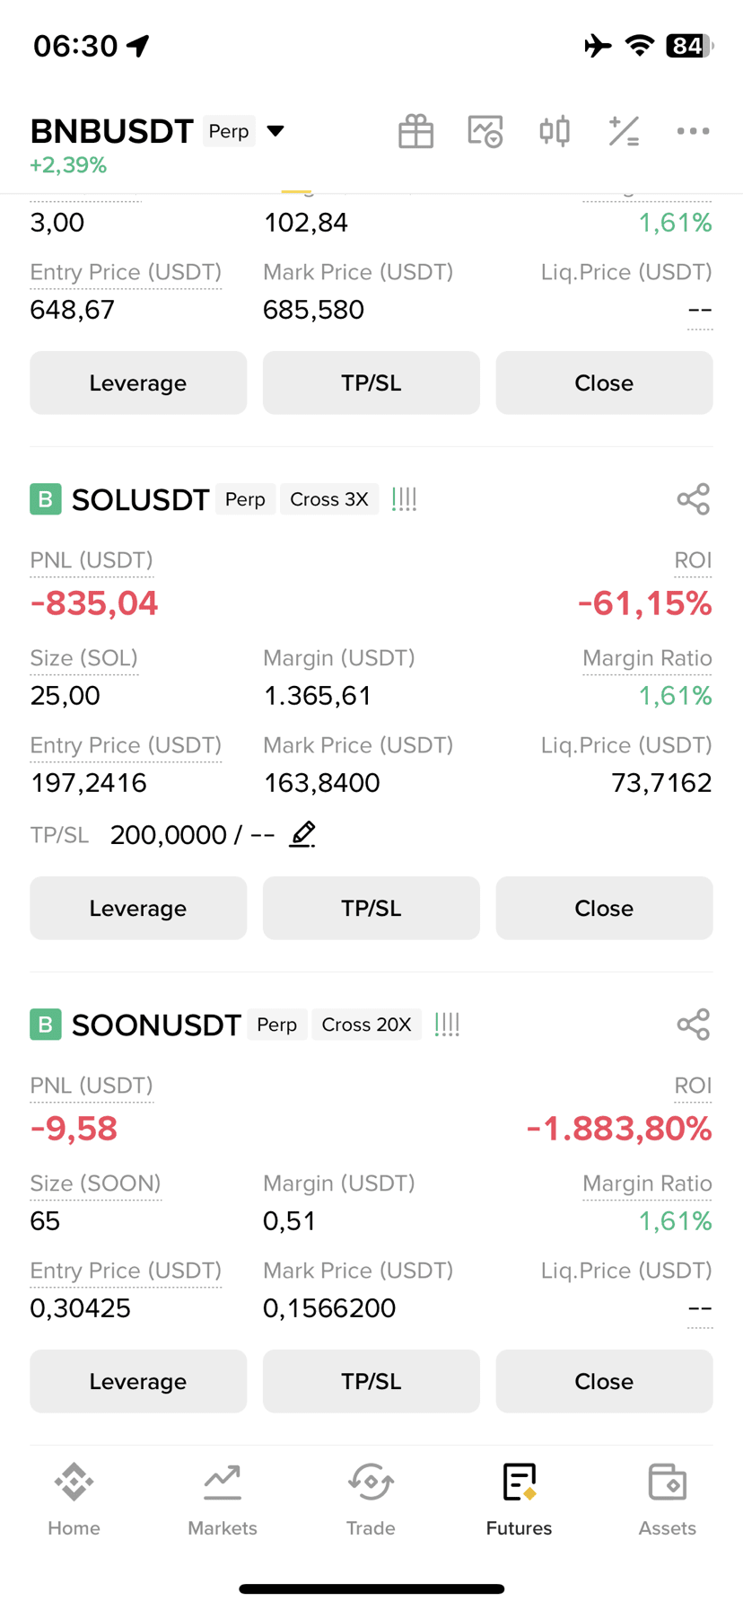Screen dimensions: 743x1610
Task: Open the candlestick chart icon
Action: coord(555,131)
